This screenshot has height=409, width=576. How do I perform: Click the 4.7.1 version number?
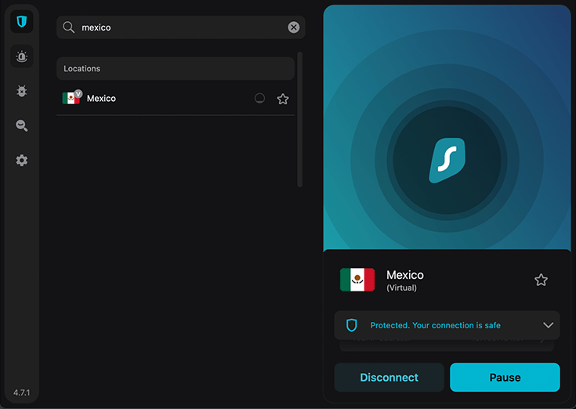(x=22, y=393)
